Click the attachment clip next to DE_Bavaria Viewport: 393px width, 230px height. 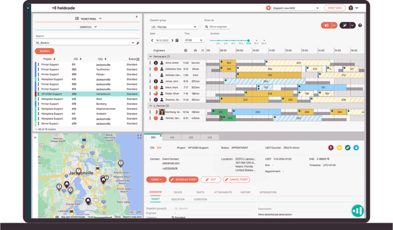pyautogui.click(x=138, y=43)
